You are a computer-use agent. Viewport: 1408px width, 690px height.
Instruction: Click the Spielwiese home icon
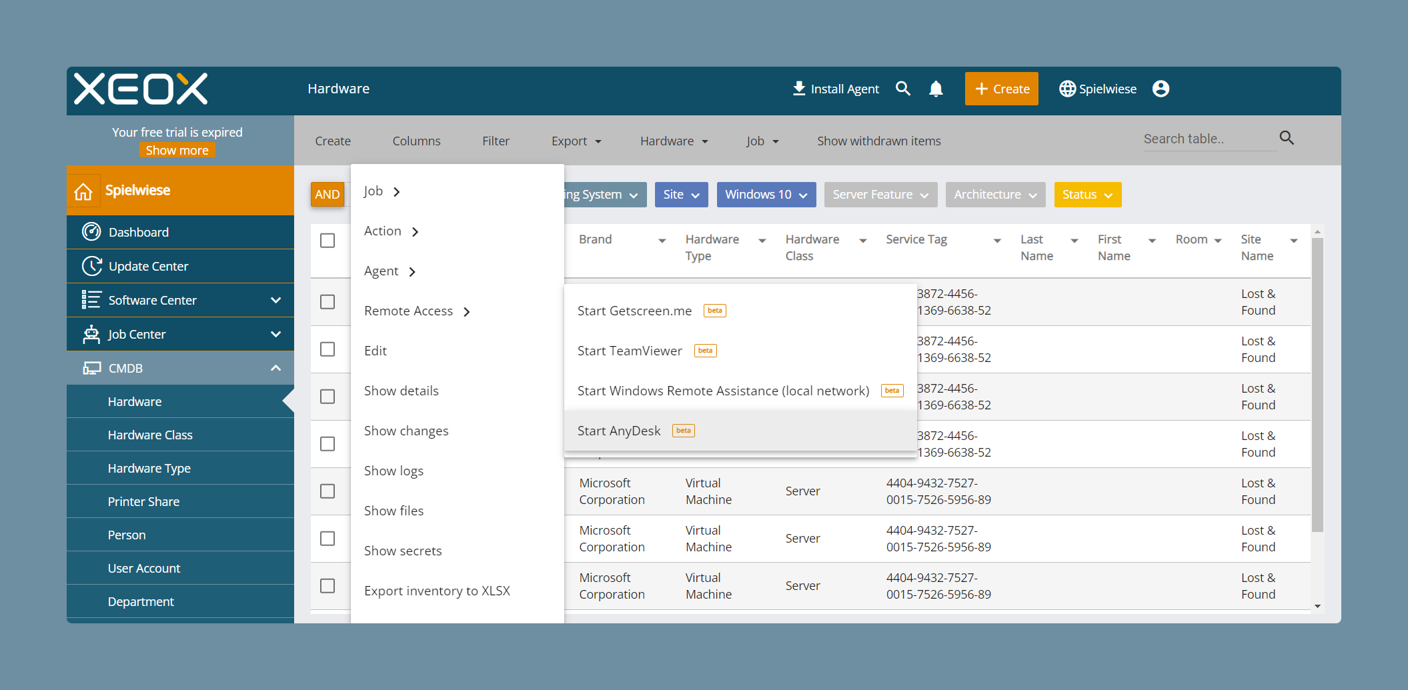83,191
